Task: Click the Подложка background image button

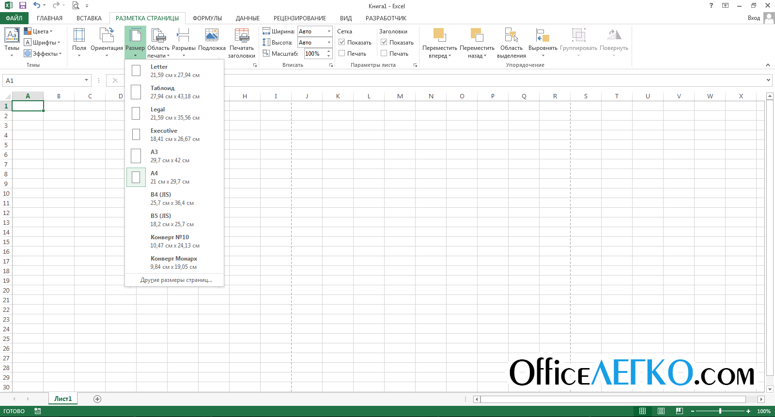Action: pos(212,40)
